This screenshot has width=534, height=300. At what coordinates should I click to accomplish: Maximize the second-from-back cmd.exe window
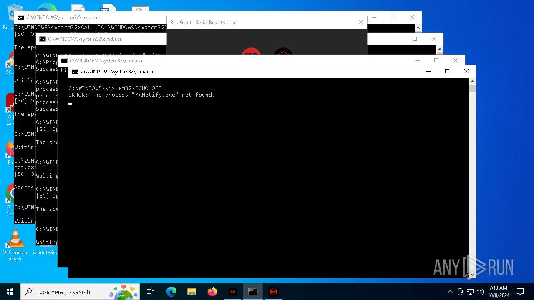tap(415, 39)
